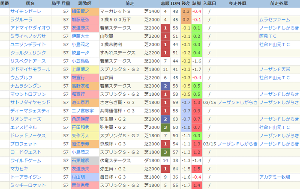This screenshot has height=189, width=300.
Task: Open ユニゾンデライト horse link
Action: (28, 44)
